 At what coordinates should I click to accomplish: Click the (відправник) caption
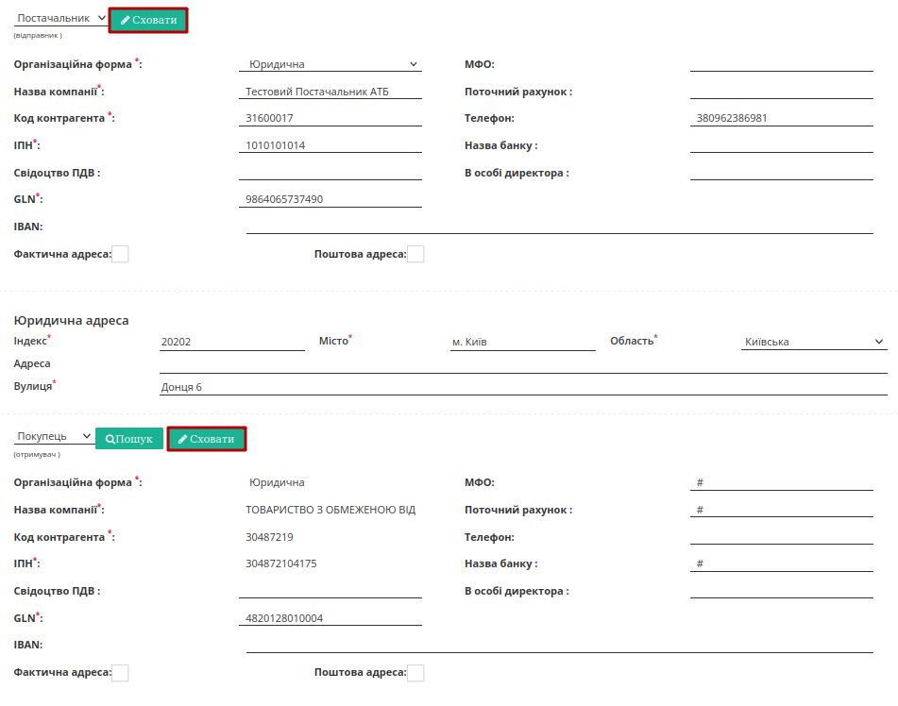[38, 36]
